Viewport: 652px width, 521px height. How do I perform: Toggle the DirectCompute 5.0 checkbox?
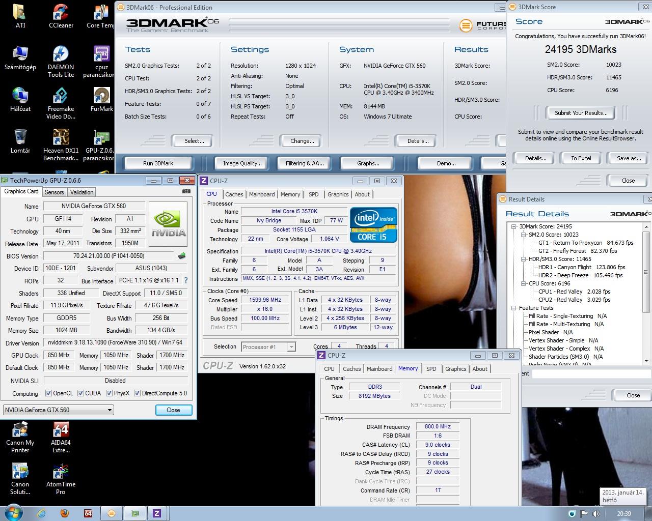tap(137, 393)
